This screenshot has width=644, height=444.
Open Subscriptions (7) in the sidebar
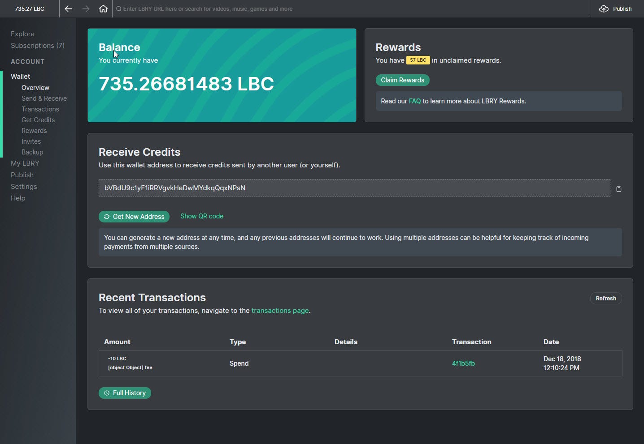(x=38, y=46)
